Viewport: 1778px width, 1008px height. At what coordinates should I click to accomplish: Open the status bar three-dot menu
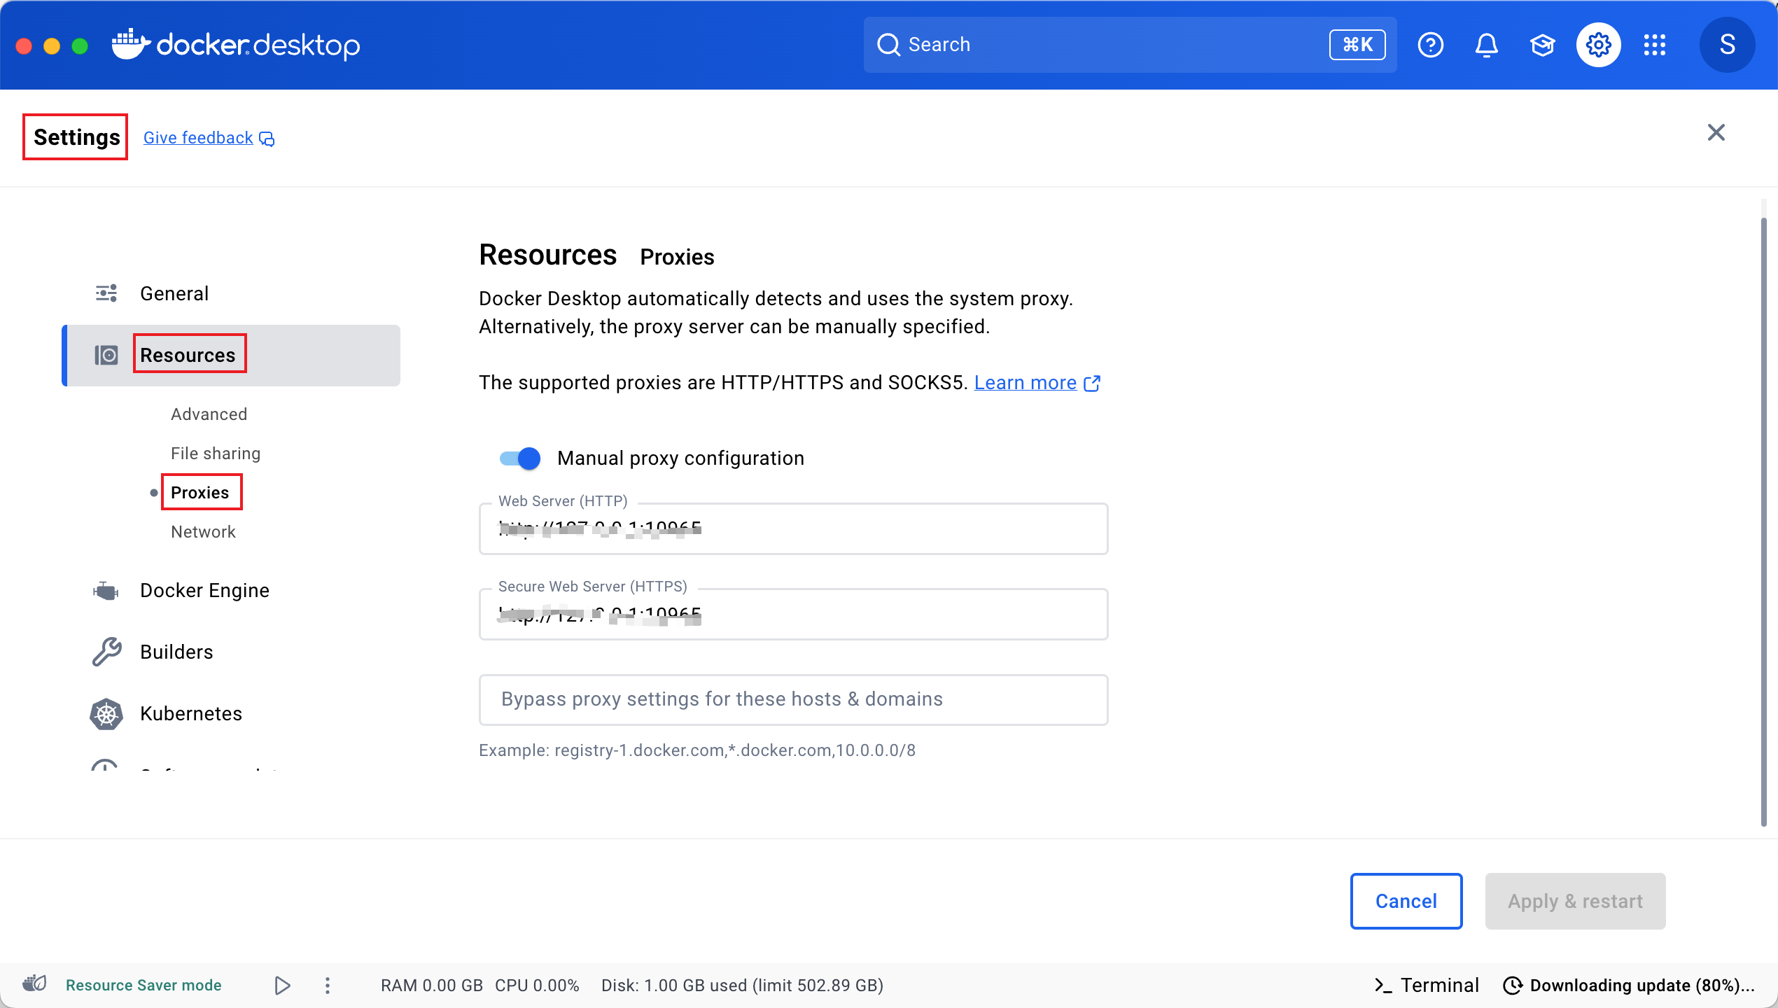pyautogui.click(x=327, y=986)
